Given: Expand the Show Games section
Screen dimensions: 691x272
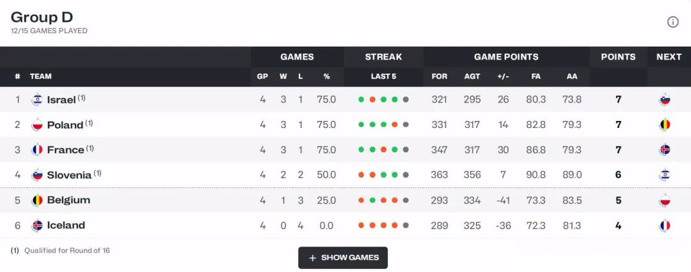Looking at the screenshot, I should point(343,257).
